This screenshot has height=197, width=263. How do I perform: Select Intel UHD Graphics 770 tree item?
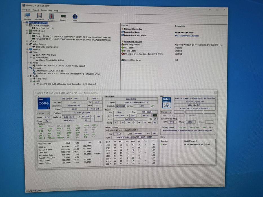pyautogui.click(x=47, y=47)
